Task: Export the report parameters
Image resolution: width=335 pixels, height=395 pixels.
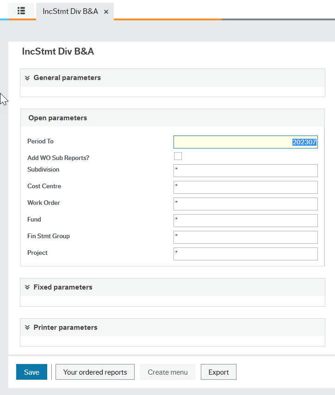Action: tap(218, 372)
